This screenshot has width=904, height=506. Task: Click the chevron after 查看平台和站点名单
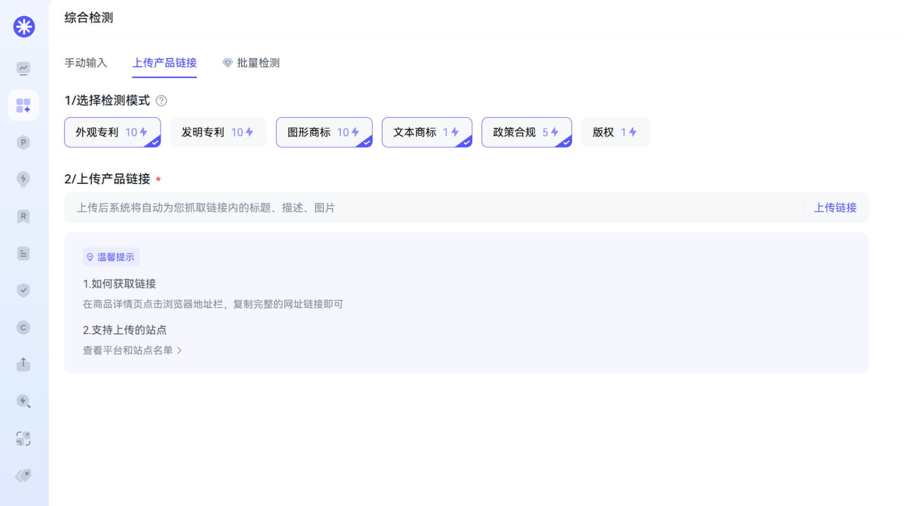(179, 350)
